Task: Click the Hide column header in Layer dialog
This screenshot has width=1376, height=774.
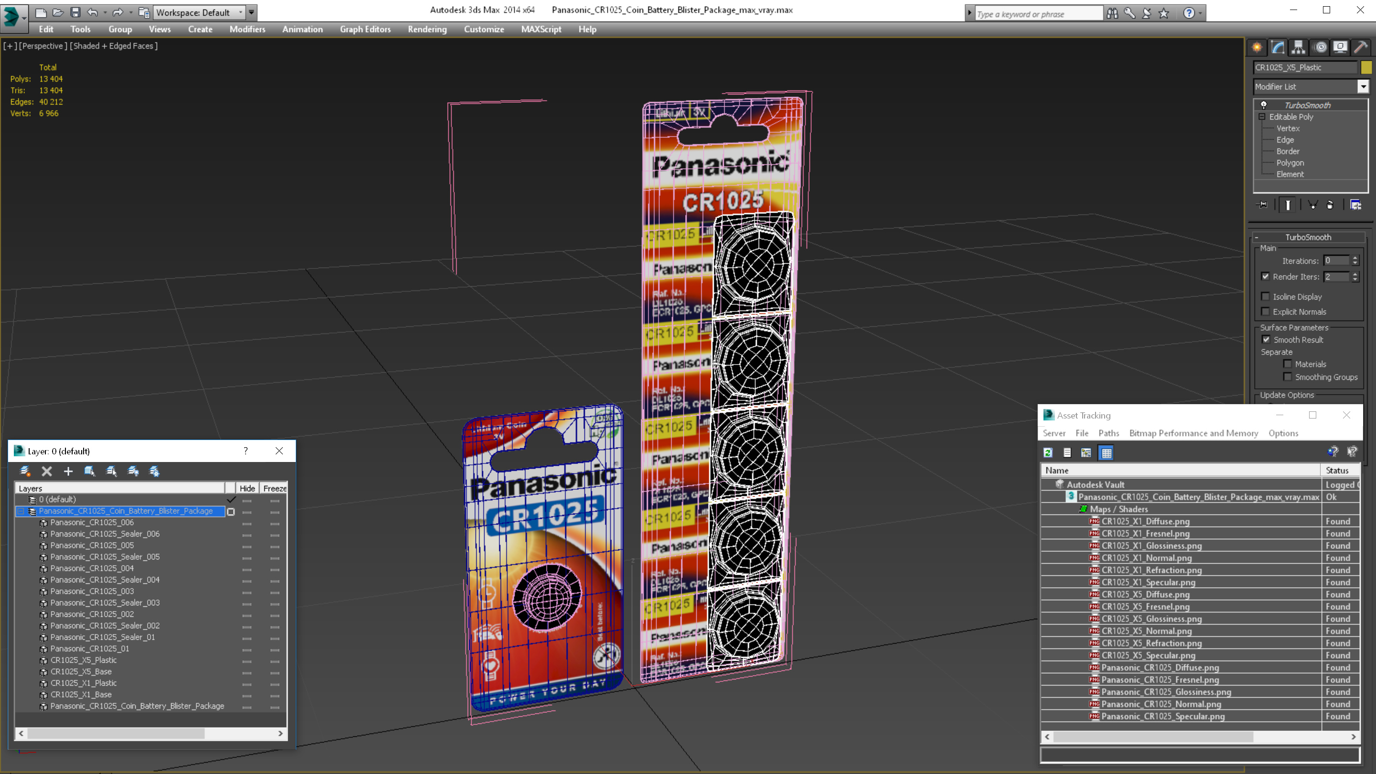Action: pos(247,488)
